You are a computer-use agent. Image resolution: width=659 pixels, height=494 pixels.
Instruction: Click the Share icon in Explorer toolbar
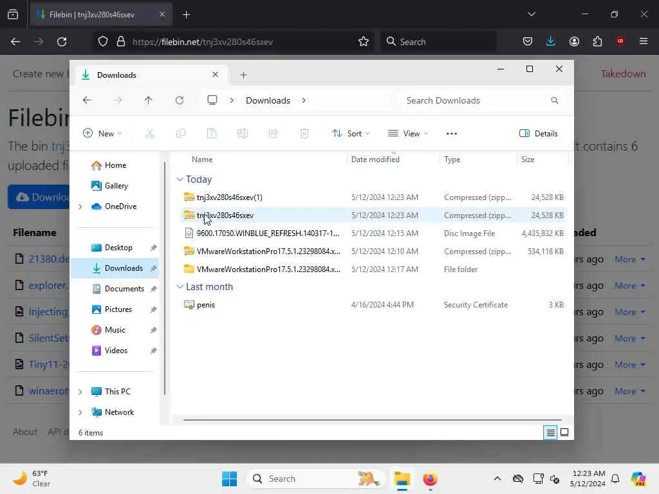pos(273,134)
